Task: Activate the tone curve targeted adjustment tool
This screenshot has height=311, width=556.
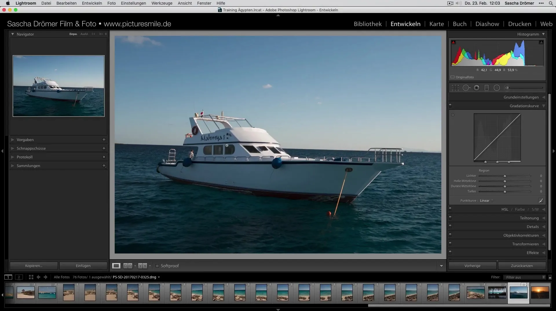Action: coord(453,115)
